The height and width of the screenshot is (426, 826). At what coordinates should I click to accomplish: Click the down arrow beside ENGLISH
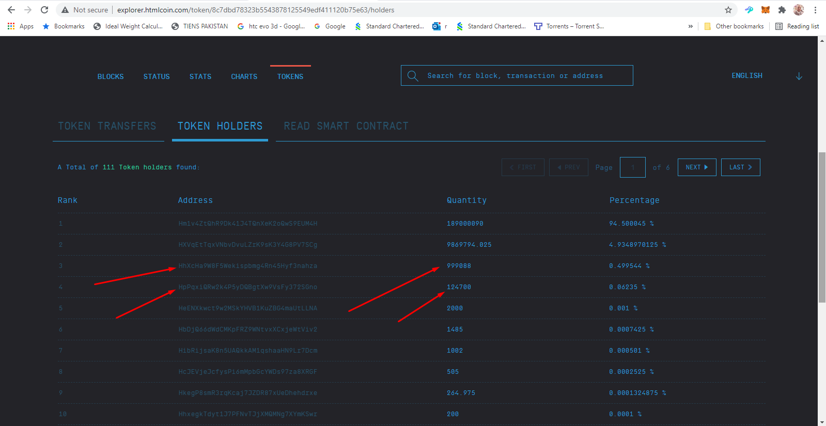coord(799,76)
